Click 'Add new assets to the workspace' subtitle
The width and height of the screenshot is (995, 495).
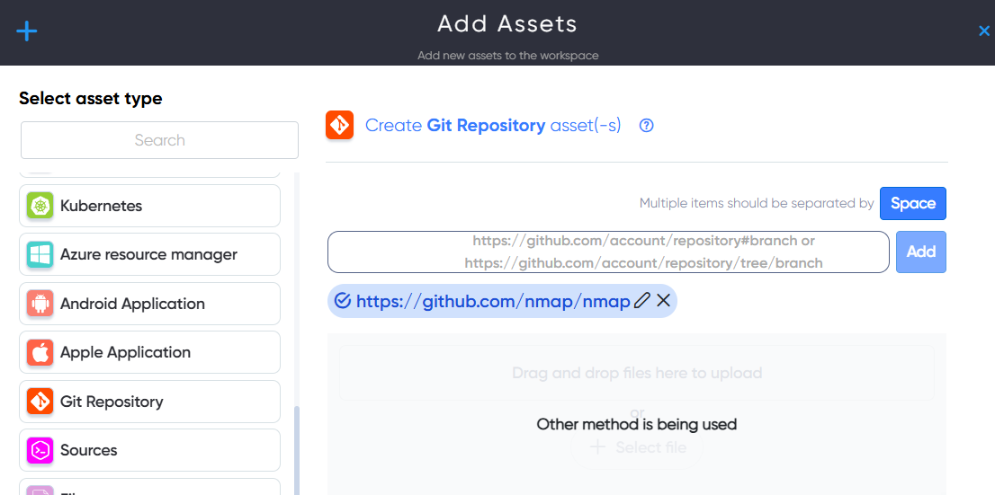tap(507, 56)
